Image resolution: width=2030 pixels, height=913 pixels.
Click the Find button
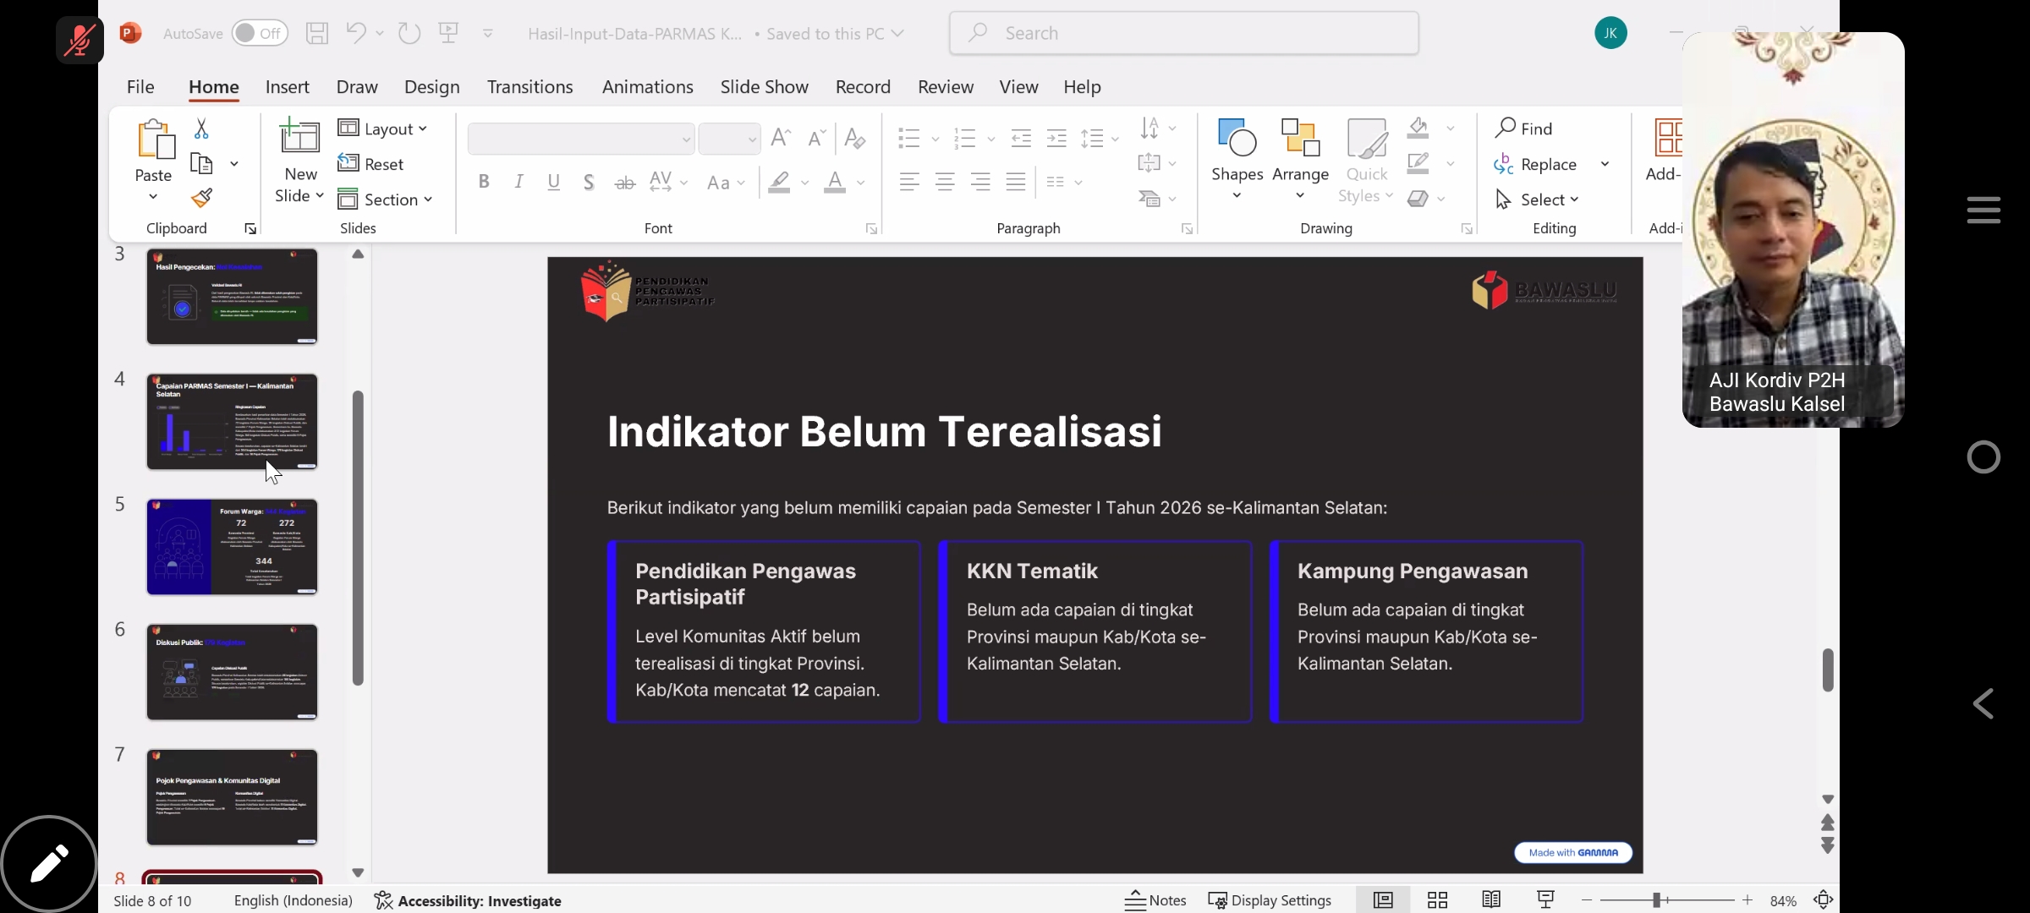click(x=1523, y=128)
